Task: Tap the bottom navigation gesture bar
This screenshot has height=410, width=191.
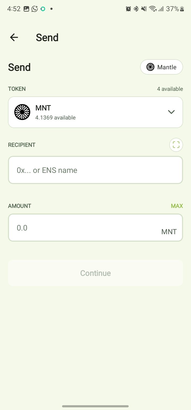Action: pyautogui.click(x=95, y=406)
